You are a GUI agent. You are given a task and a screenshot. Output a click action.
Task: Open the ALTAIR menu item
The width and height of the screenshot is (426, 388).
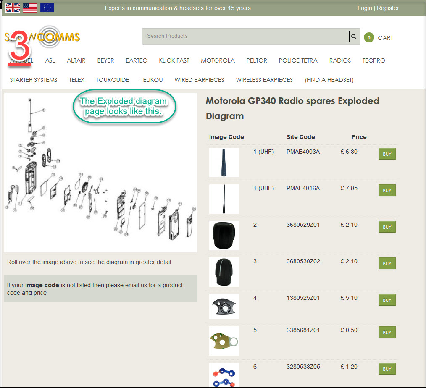[76, 60]
